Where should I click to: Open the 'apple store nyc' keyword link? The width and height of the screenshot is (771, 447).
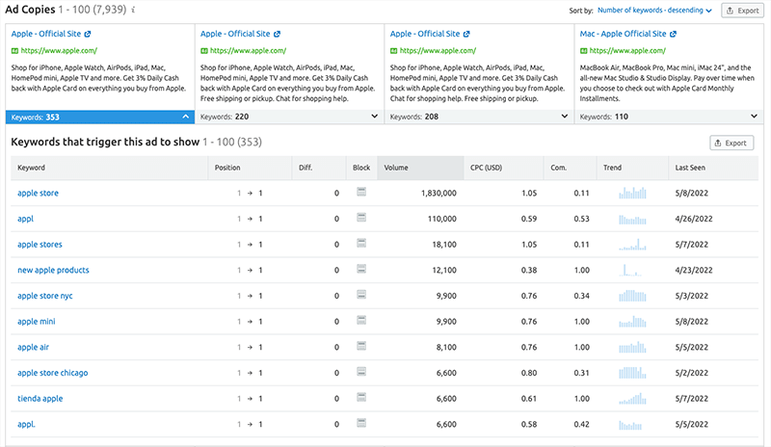44,296
